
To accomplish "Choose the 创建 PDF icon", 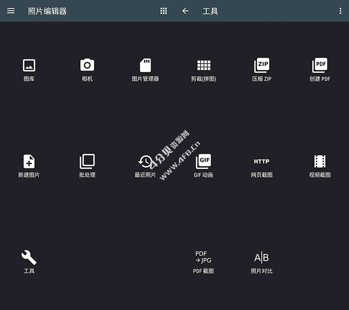I will pyautogui.click(x=320, y=66).
